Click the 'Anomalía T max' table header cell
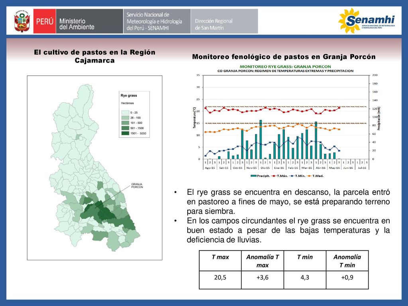408x306 pixels. click(x=263, y=261)
